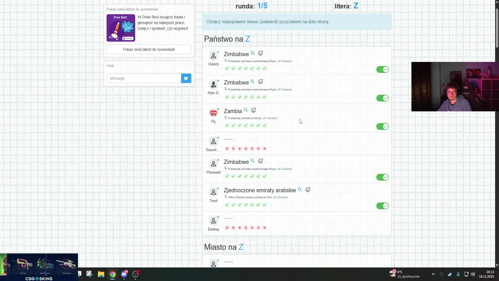
Task: Click Grassh... player avatar
Action: tap(213, 141)
